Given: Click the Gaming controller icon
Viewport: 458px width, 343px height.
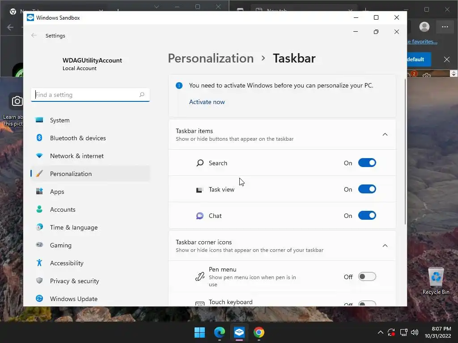Looking at the screenshot, I should tap(39, 245).
